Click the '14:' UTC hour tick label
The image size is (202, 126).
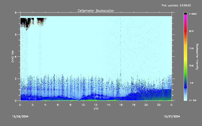click(109, 105)
